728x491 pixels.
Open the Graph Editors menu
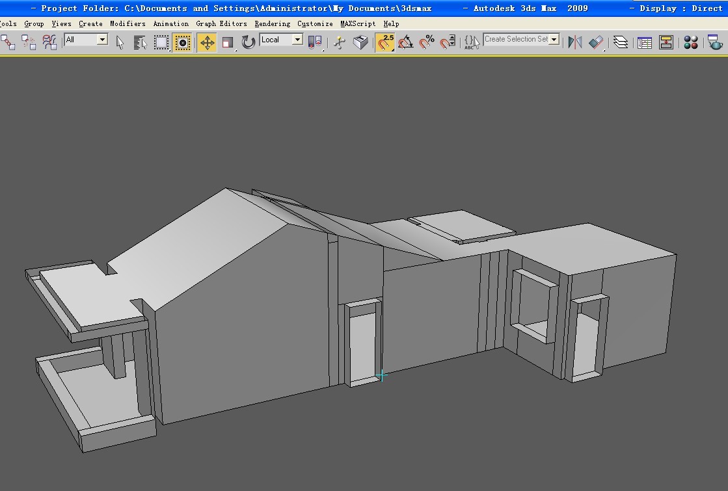pos(221,23)
